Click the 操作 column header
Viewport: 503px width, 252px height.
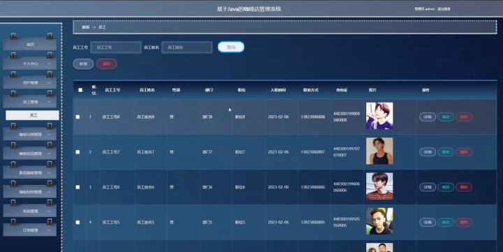(425, 90)
